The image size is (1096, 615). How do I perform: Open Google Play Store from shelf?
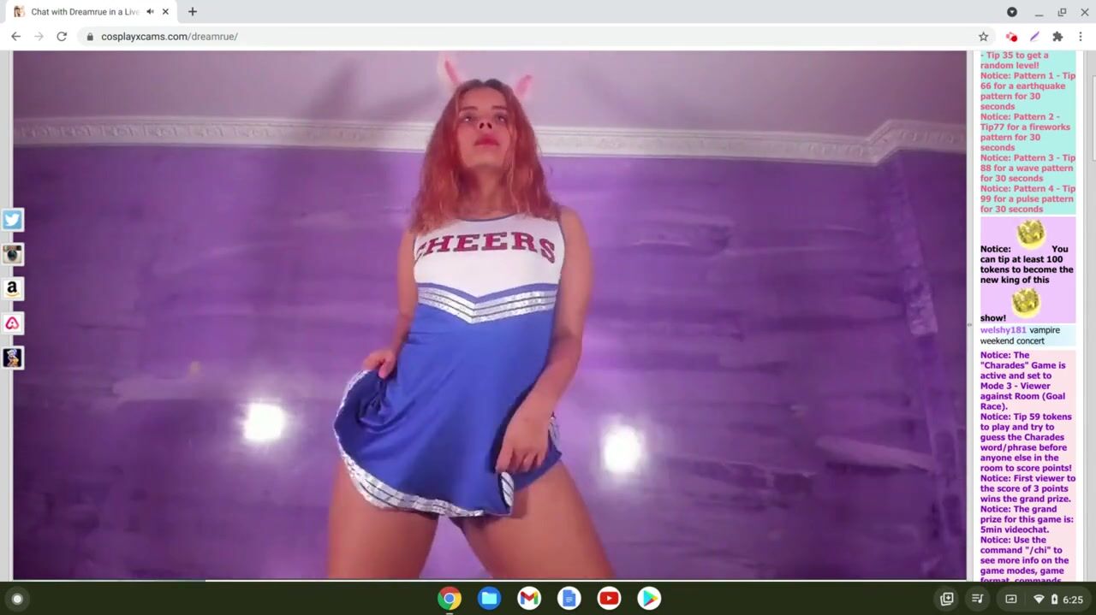(649, 599)
